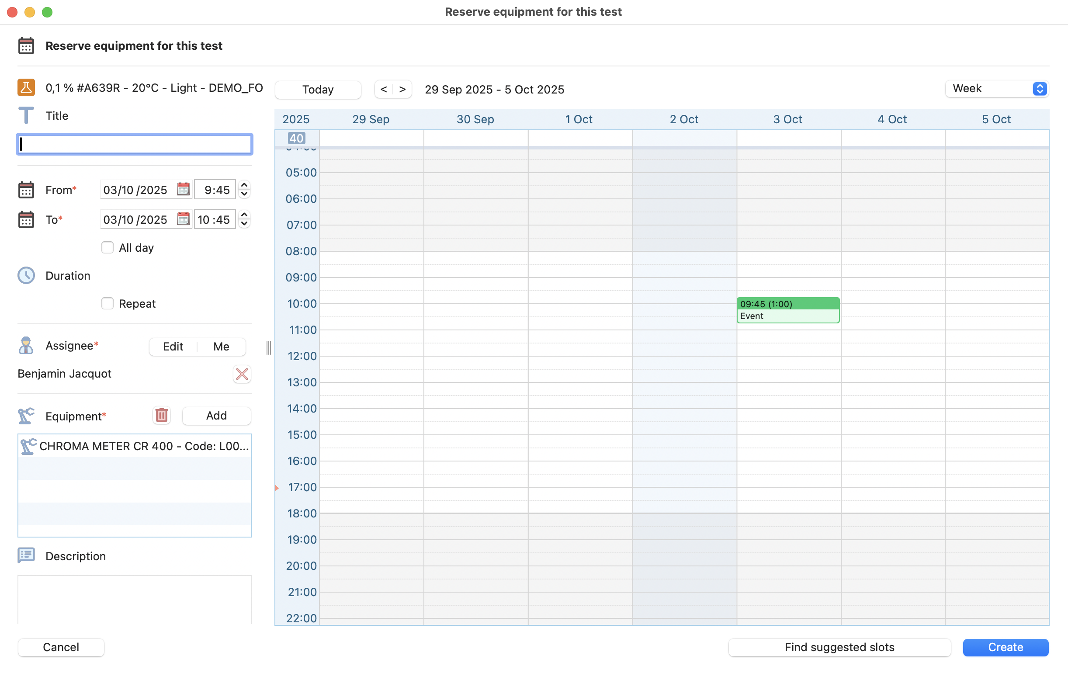1068x673 pixels.
Task: Click the To date calendar picker icon
Action: tap(183, 219)
